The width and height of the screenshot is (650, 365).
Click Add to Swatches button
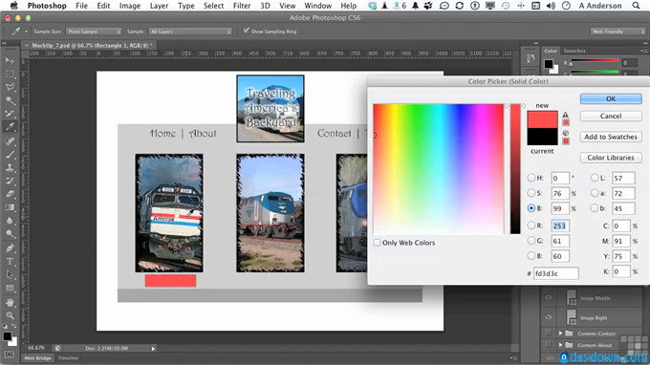[x=611, y=137]
